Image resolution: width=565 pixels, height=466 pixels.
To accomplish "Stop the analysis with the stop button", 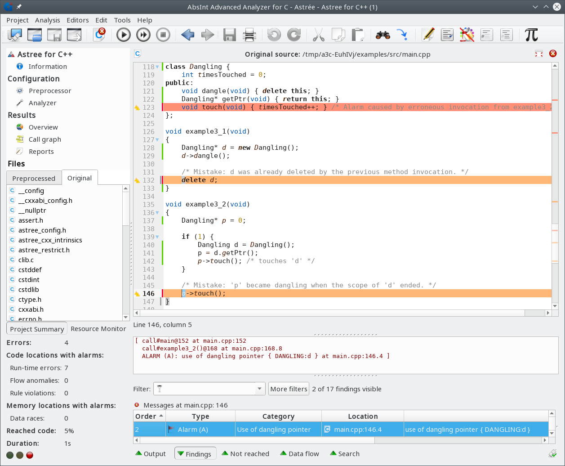I will click(163, 35).
